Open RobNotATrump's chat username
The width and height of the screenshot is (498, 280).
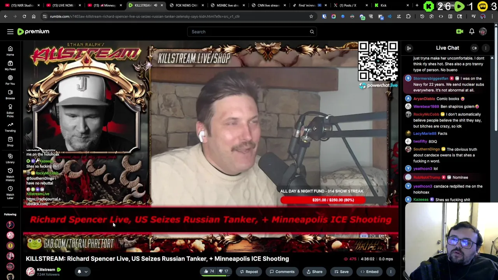[427, 177]
